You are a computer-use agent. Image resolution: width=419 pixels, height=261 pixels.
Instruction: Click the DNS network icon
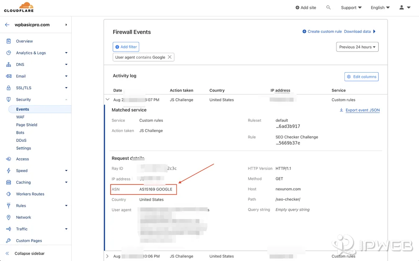(x=8, y=65)
